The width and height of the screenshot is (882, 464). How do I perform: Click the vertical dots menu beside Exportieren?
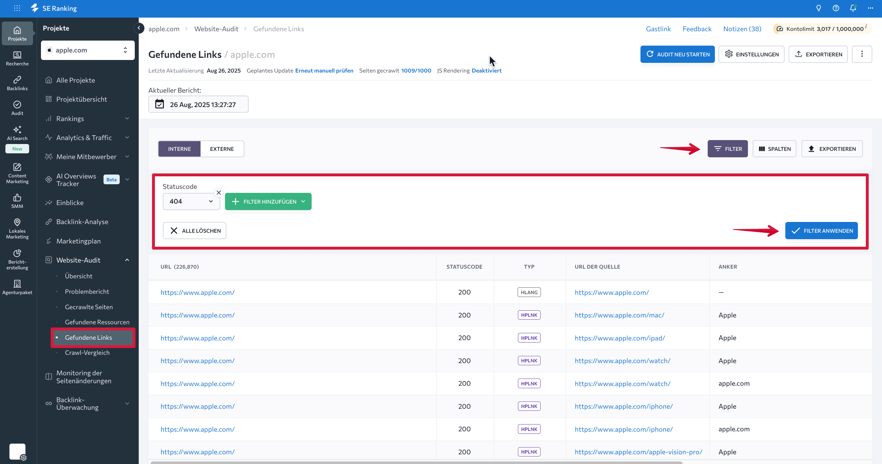tap(862, 54)
